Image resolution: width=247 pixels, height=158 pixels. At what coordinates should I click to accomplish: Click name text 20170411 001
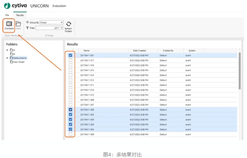coord(87,55)
